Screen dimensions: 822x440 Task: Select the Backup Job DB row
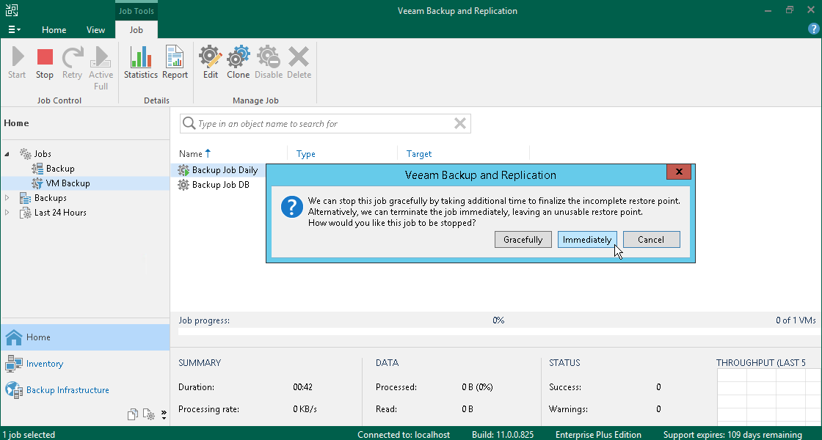[x=219, y=185]
